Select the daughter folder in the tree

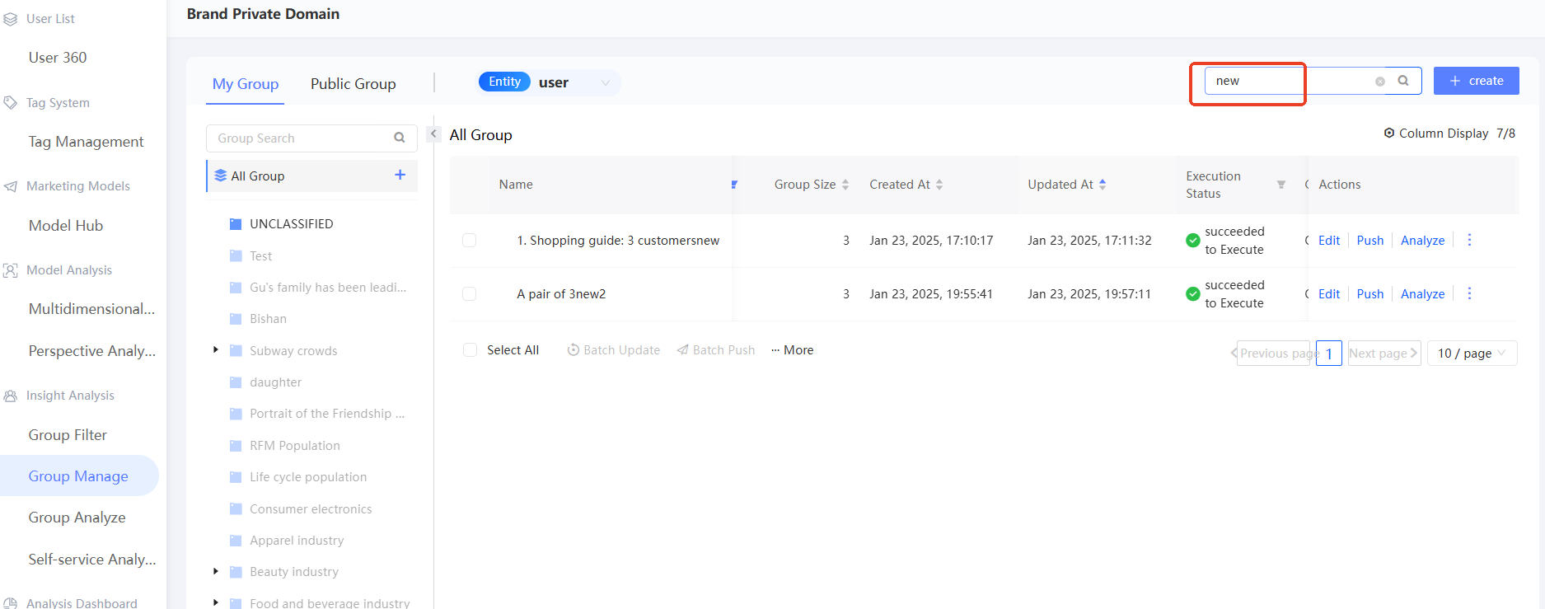click(x=275, y=382)
